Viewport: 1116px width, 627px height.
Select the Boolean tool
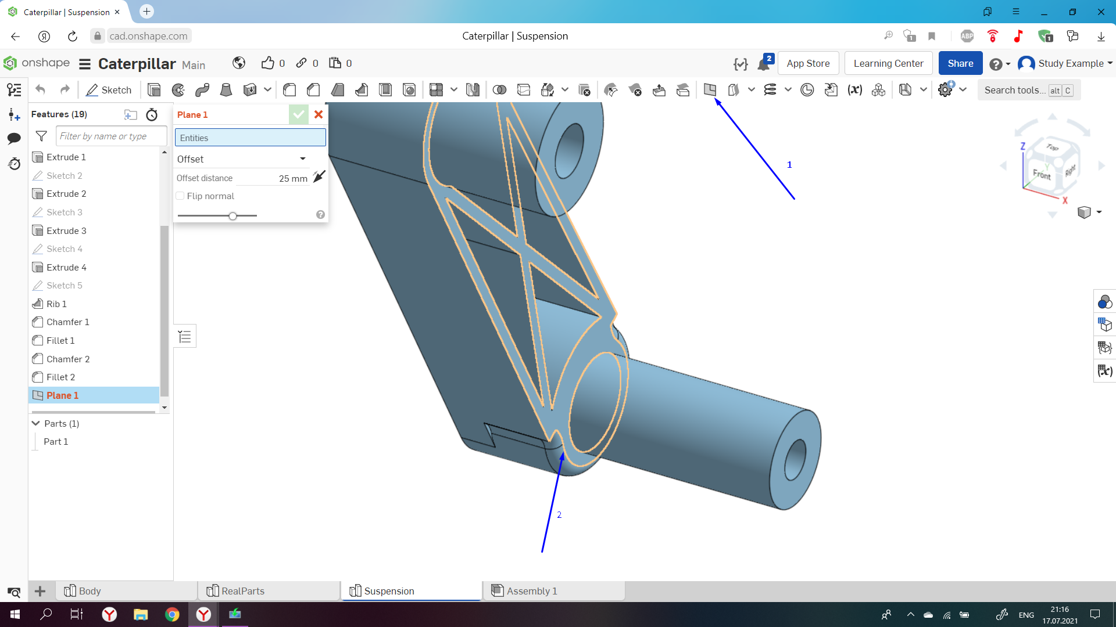click(x=499, y=90)
